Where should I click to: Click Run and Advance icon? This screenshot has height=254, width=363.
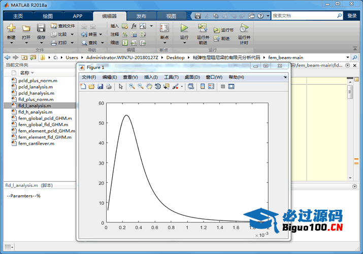203,28
